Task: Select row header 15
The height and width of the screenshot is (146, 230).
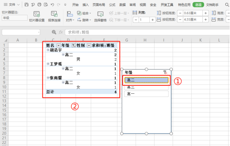Action: [x=4, y=110]
